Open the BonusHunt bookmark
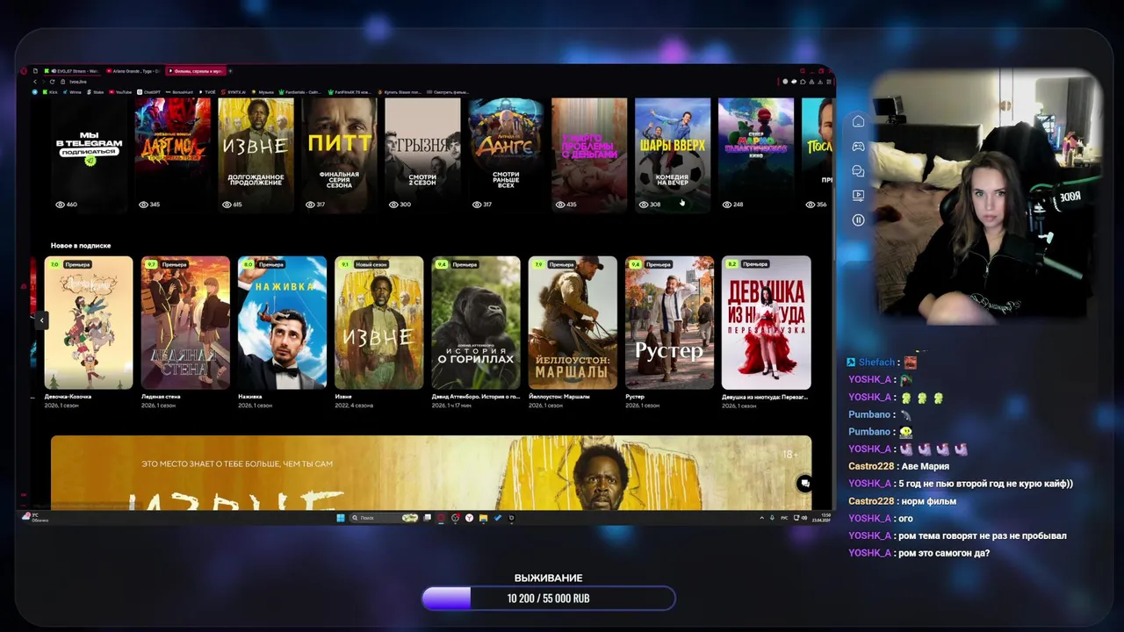Image resolution: width=1124 pixels, height=632 pixels. point(179,92)
